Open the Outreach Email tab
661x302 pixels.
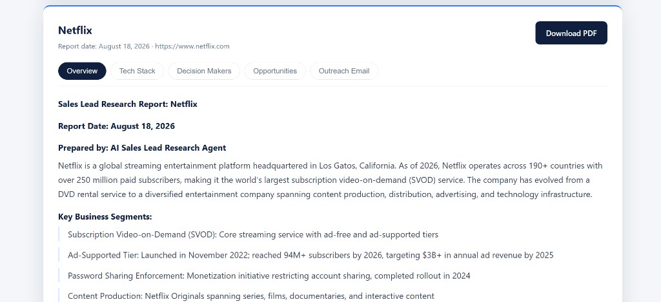tap(344, 71)
